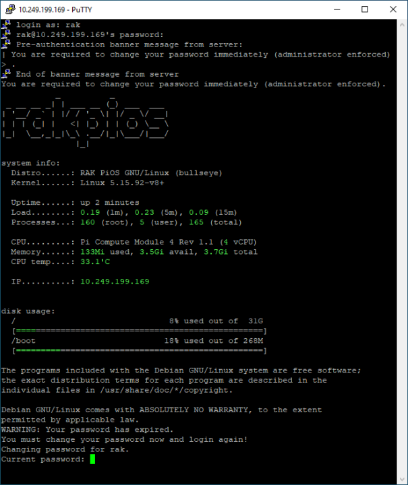Click the 'Changing password for rak.' line
Screen dimensions: 408x485
pyautogui.click(x=65, y=449)
